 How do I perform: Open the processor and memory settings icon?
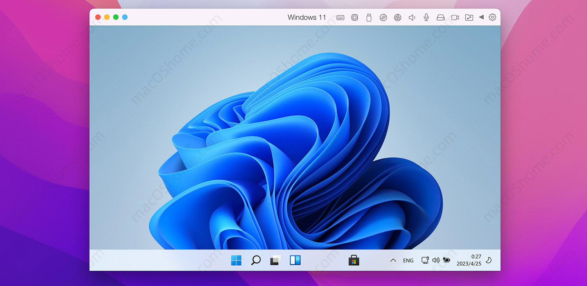click(x=355, y=17)
